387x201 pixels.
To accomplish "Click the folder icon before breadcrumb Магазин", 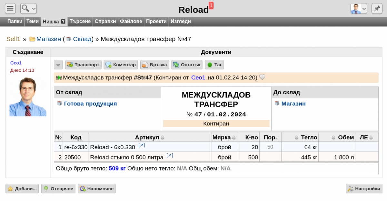I will (32, 39).
